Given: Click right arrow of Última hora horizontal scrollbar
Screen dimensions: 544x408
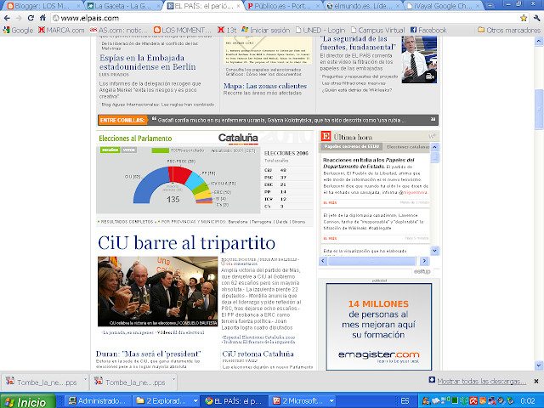Looking at the screenshot, I should pos(425,261).
